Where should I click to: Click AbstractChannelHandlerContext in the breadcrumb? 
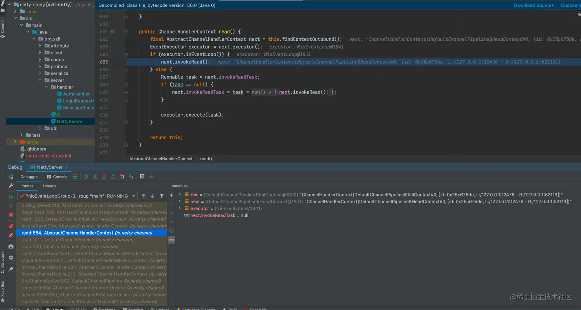coord(161,158)
